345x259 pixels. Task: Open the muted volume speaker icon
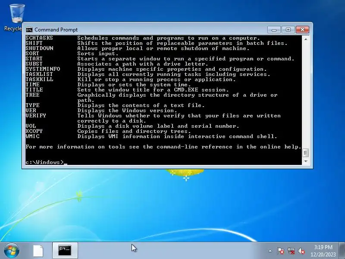click(301, 251)
